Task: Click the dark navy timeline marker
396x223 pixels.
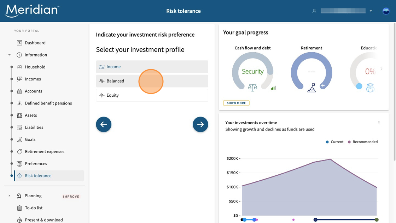Action: (x=315, y=220)
